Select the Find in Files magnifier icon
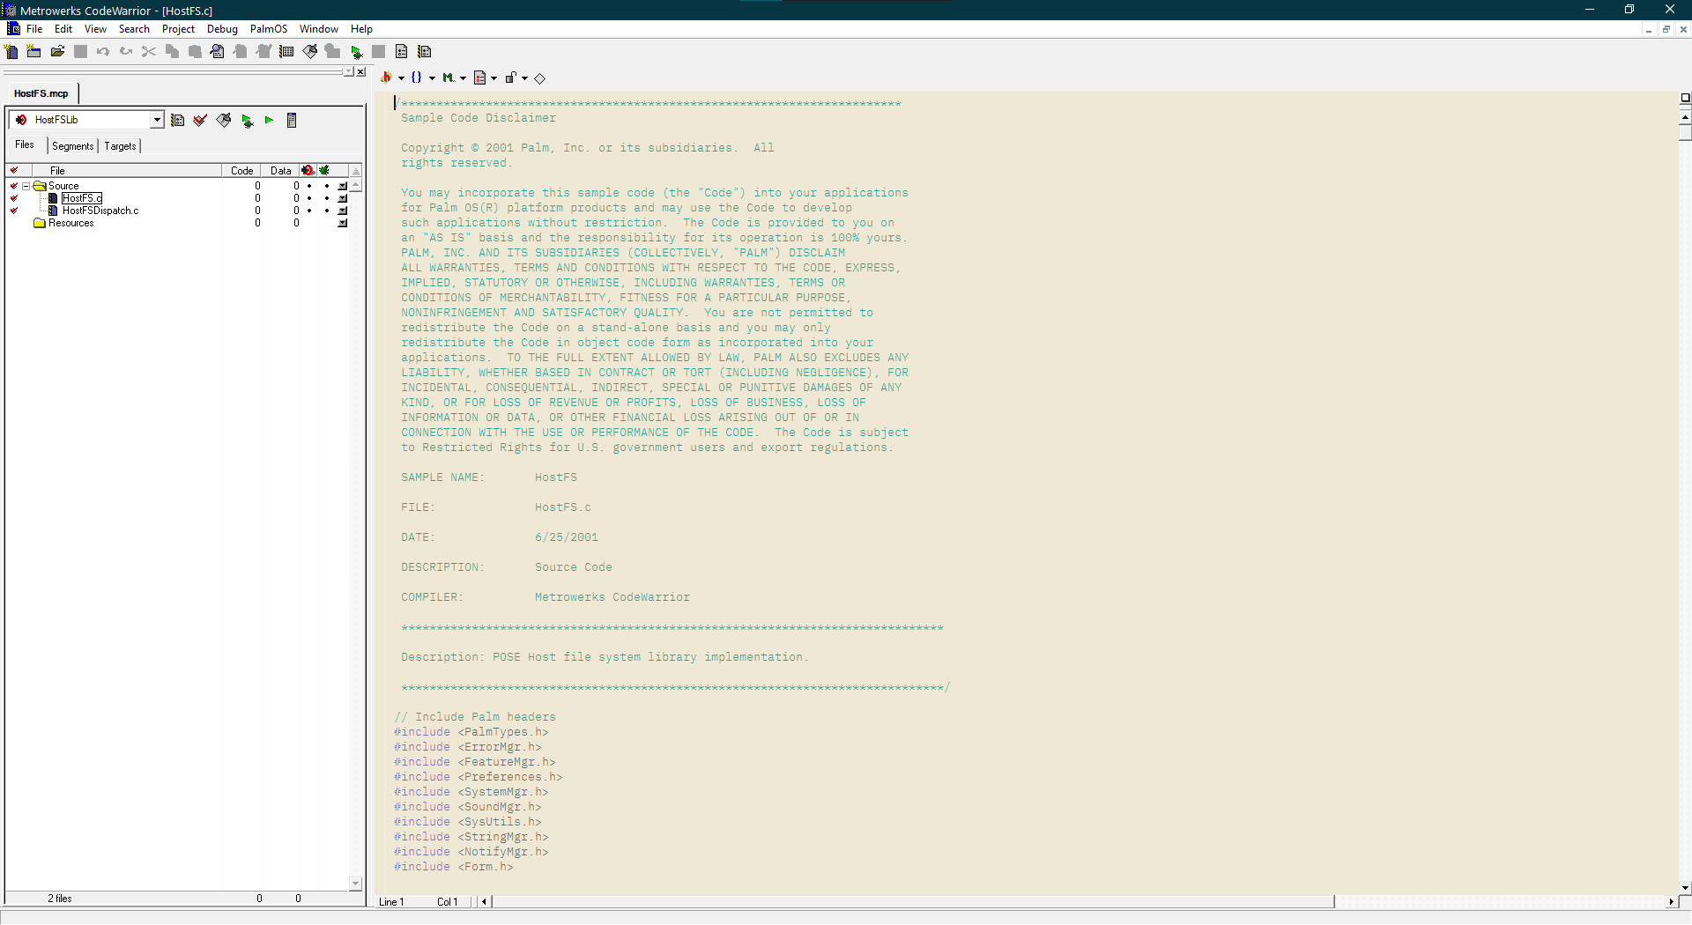The height and width of the screenshot is (925, 1692). (216, 52)
